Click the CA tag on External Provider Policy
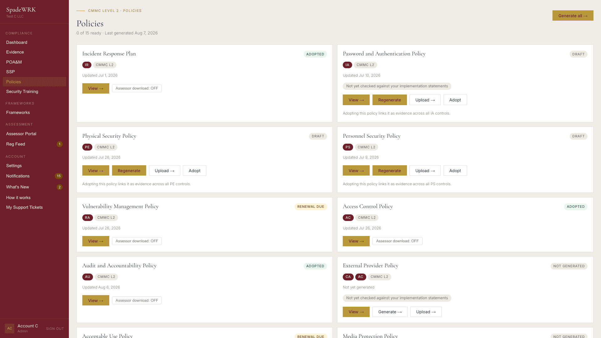 (348, 277)
